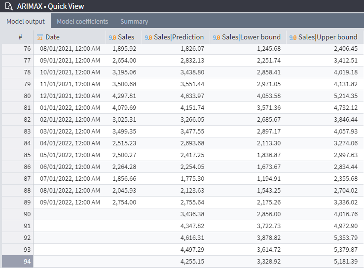Click the lower bound value 4,053.58
Image resolution: width=364 pixels, height=268 pixels.
coord(269,96)
